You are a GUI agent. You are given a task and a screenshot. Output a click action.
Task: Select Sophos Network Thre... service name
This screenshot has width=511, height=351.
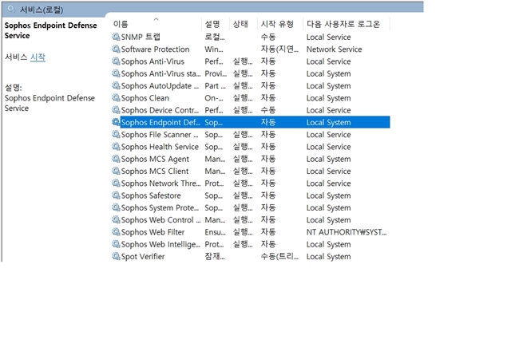[161, 183]
